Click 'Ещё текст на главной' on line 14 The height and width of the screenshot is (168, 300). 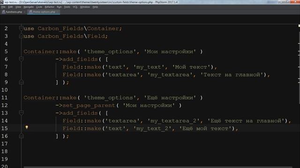(x=246, y=120)
